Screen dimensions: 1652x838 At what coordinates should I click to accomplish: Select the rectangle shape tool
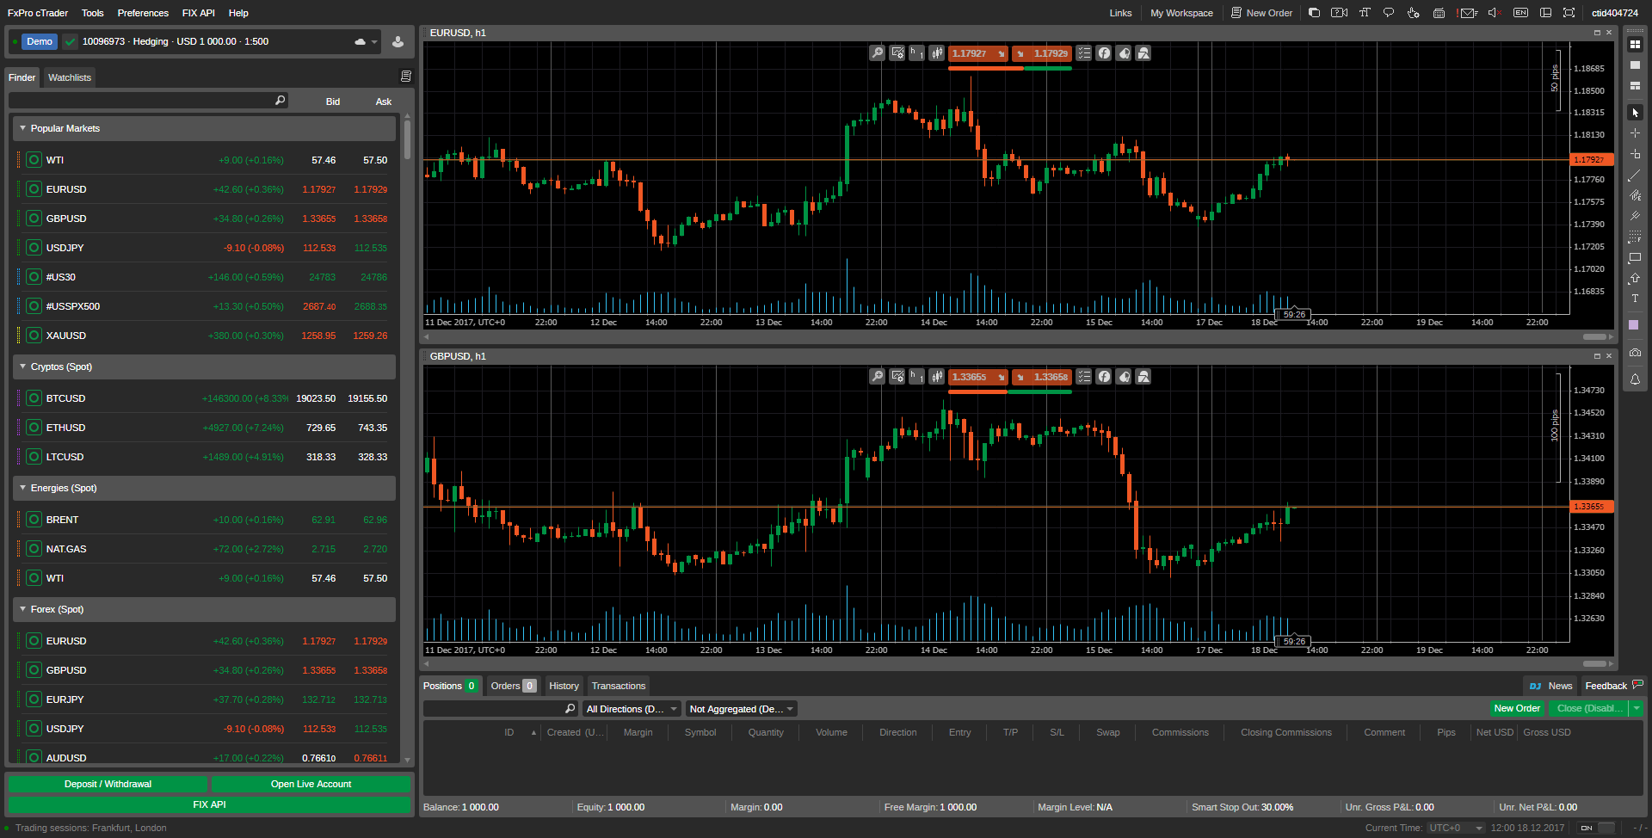click(x=1635, y=257)
